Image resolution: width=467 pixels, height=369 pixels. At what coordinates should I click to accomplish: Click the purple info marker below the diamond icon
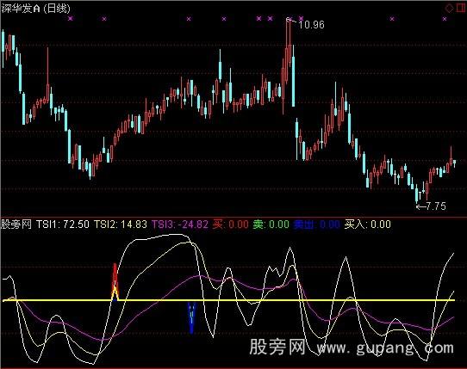[x=445, y=19]
